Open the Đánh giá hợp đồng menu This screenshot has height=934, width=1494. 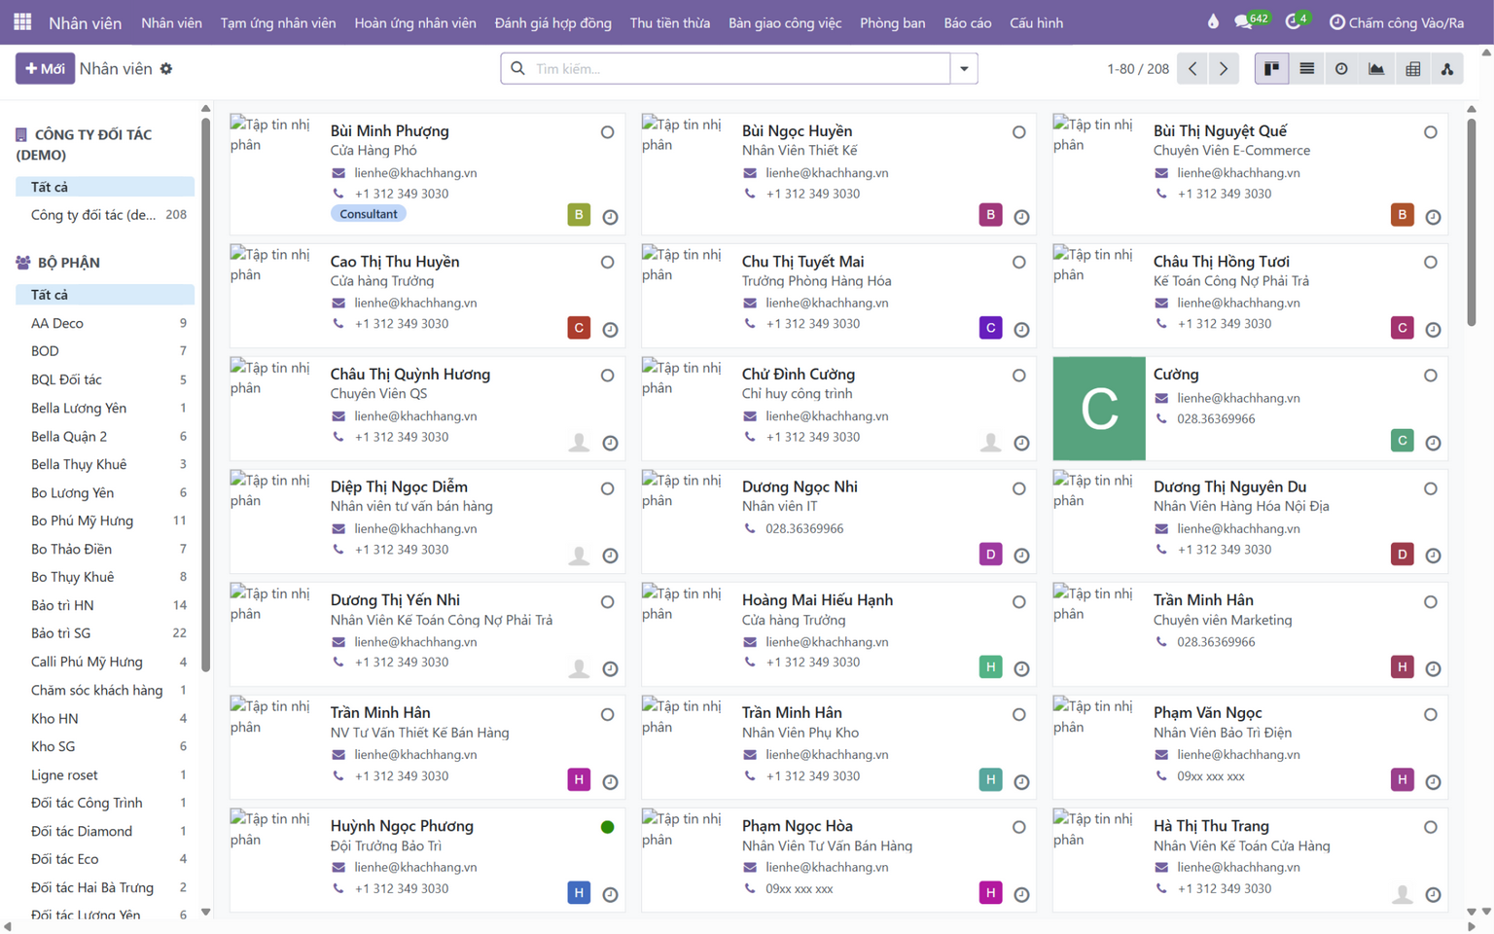pos(552,22)
